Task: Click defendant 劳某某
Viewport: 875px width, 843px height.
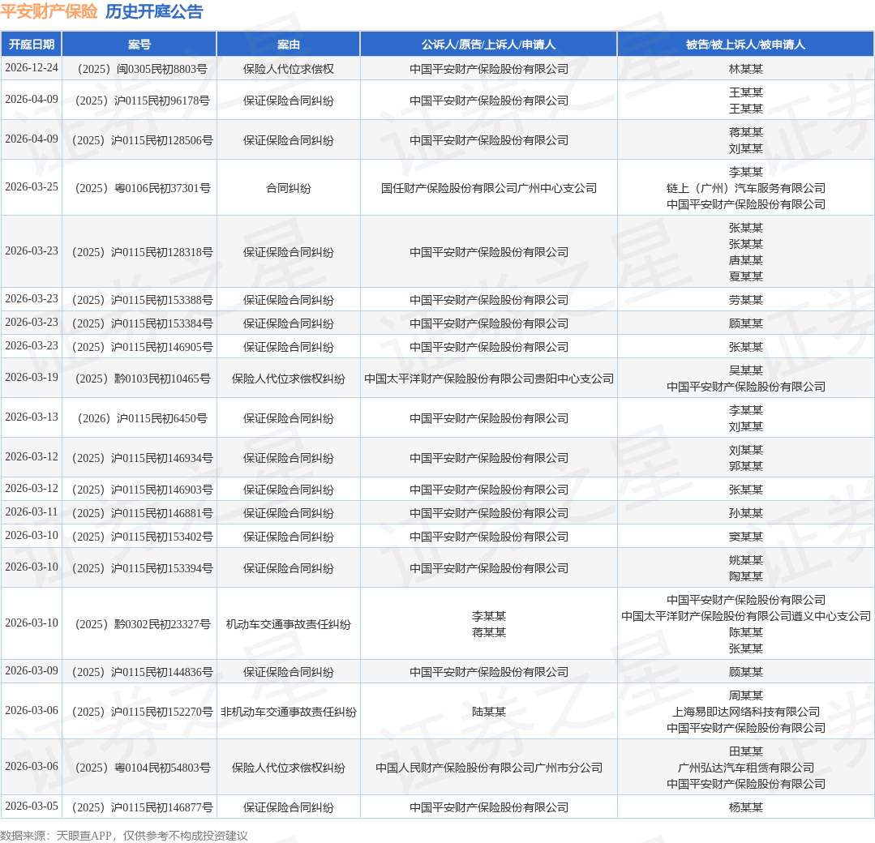Action: (745, 300)
